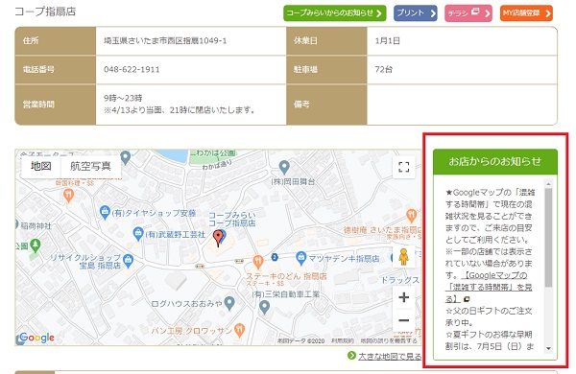Switch the map to 地図 view
This screenshot has width=576, height=374.
coord(40,166)
